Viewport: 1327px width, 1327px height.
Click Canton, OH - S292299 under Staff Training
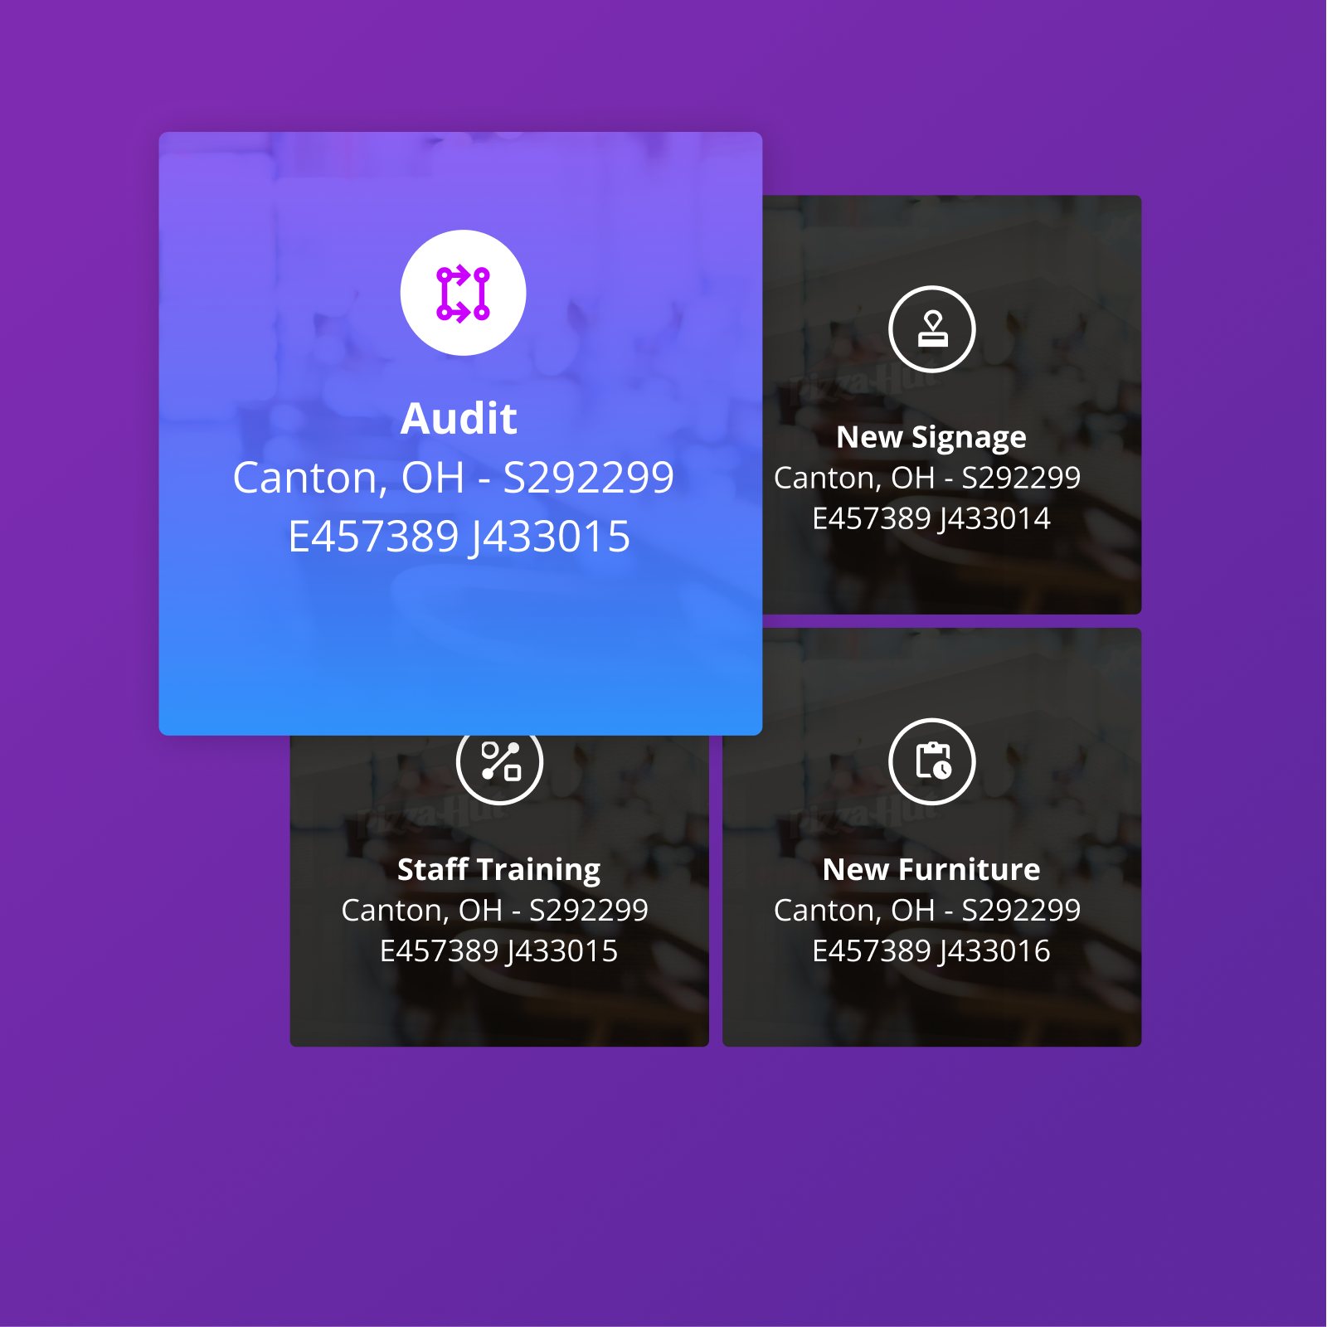pos(495,910)
